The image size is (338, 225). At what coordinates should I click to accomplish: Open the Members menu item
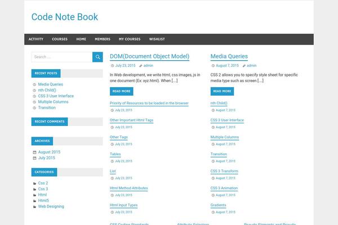tap(103, 39)
